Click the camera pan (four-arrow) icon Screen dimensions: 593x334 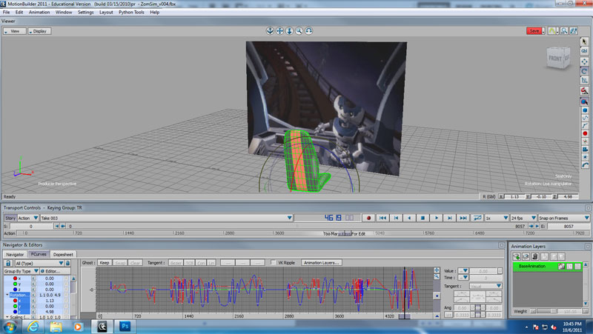coord(279,31)
